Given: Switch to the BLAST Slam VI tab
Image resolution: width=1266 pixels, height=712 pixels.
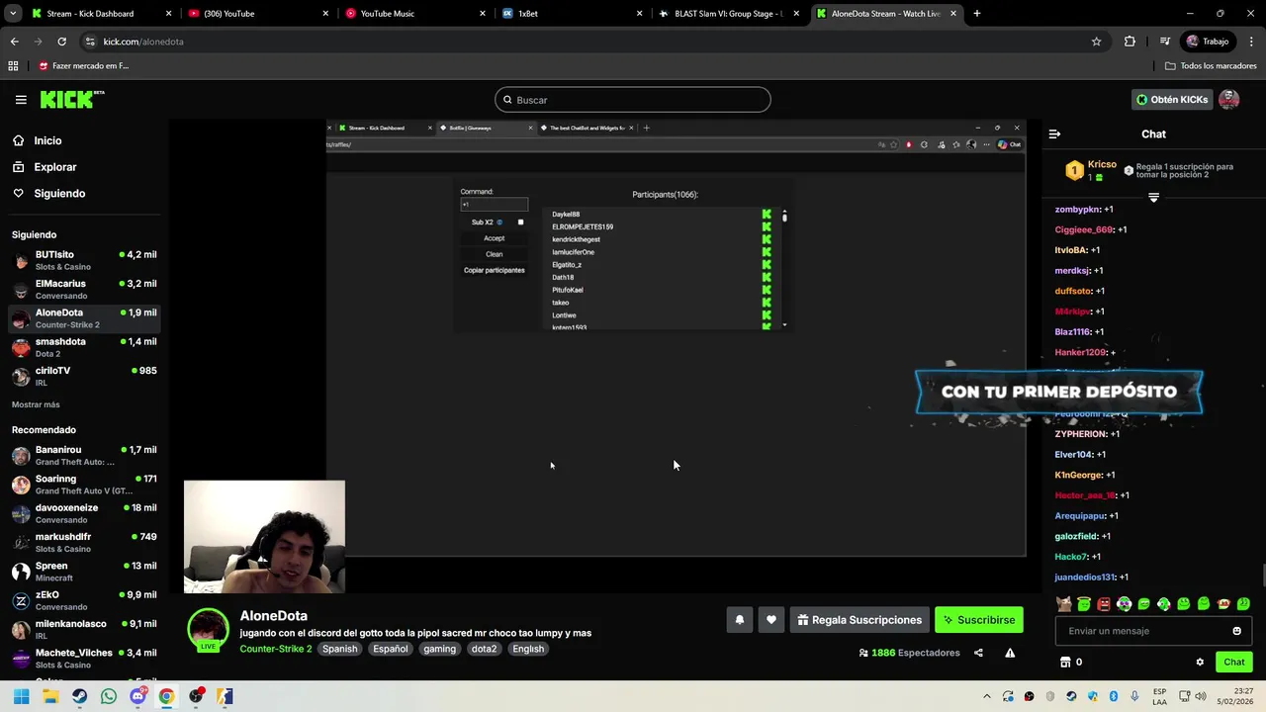Looking at the screenshot, I should tap(727, 14).
